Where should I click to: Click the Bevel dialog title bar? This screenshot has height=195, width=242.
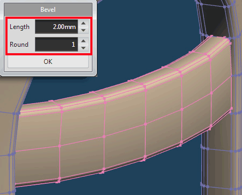pyautogui.click(x=48, y=10)
